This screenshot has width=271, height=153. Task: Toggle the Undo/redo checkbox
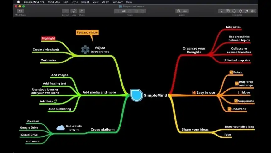click(x=229, y=109)
